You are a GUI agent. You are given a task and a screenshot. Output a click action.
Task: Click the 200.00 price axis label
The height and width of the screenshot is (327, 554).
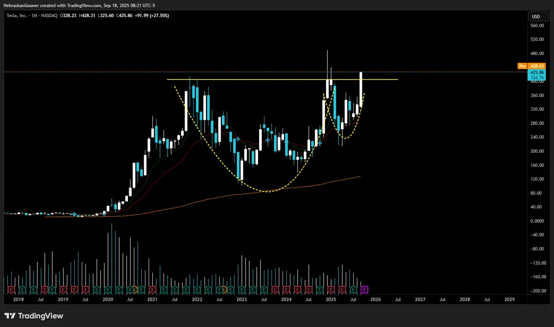pos(537,151)
